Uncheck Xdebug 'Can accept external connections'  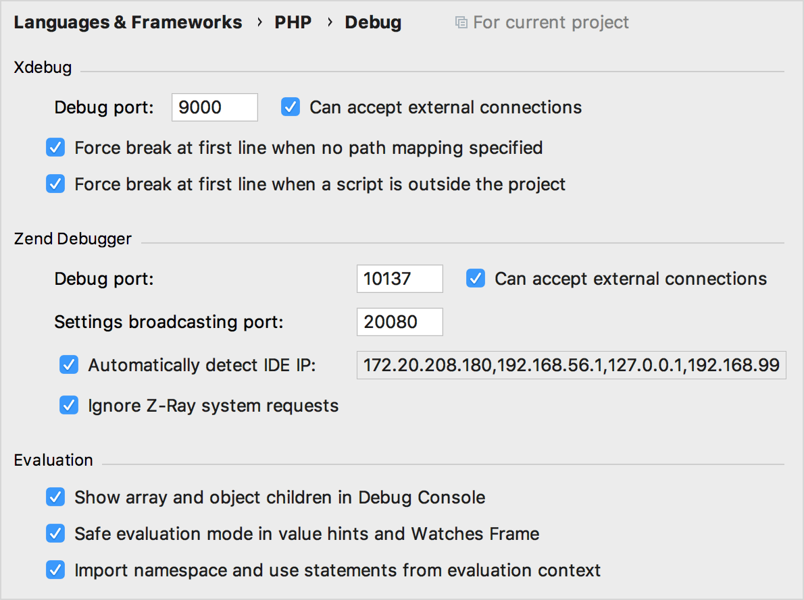click(x=291, y=107)
